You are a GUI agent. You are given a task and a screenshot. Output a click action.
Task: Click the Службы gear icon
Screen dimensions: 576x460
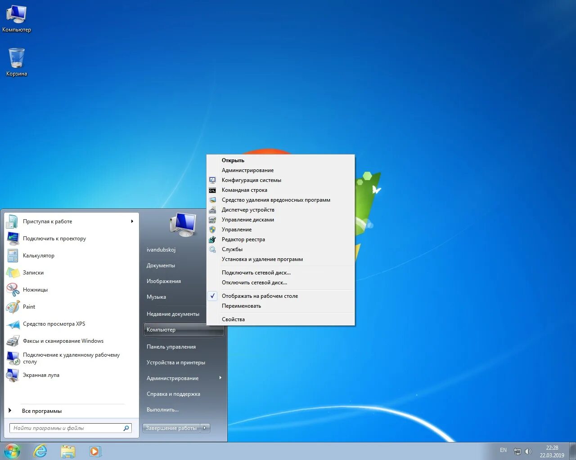[212, 249]
